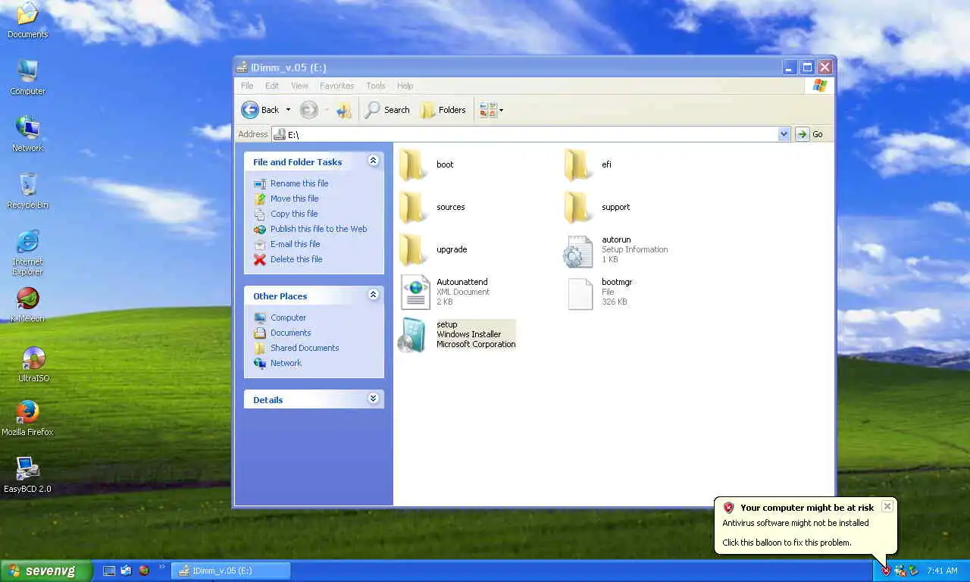Open the Tools menu
This screenshot has width=970, height=582.
point(376,86)
